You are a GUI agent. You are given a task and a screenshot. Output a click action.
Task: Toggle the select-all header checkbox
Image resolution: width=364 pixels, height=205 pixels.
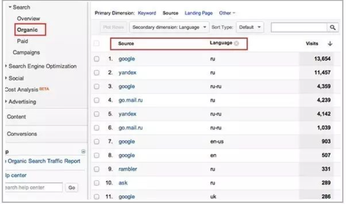[x=96, y=44]
